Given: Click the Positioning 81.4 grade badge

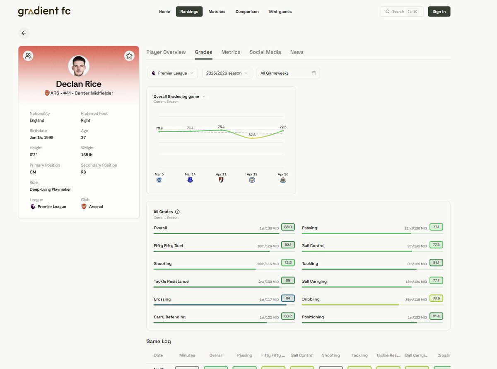Looking at the screenshot, I should pos(436,316).
